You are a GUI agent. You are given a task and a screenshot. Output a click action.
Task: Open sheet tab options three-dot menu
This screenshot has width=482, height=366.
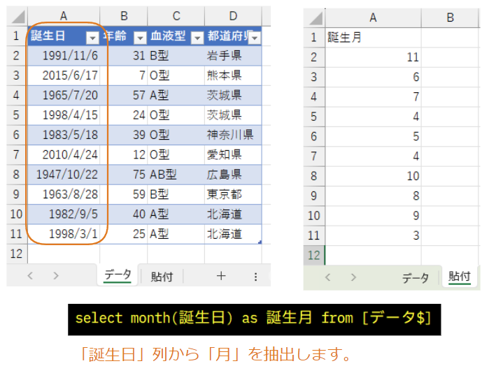click(255, 277)
